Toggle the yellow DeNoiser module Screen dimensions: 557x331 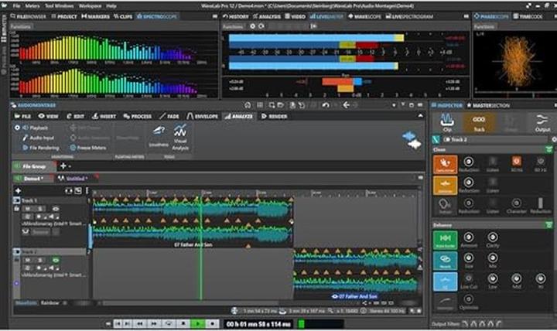(445, 185)
